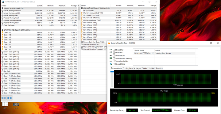Click the right panel Maximum column header

coord(139,6)
